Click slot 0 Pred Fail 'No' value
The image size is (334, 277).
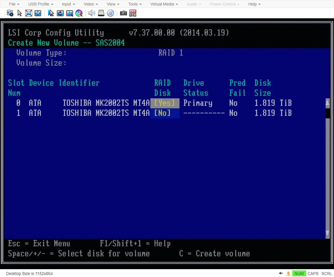coord(233,103)
